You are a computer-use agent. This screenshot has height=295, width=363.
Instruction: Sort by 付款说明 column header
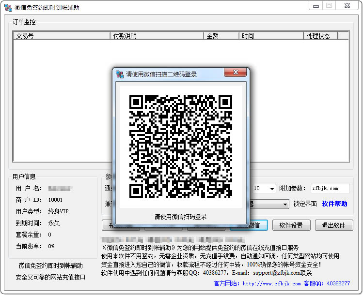click(157, 36)
